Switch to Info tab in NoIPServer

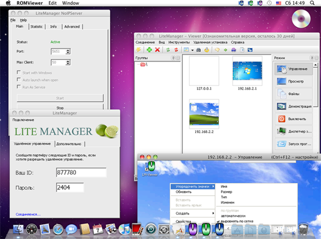point(53,27)
